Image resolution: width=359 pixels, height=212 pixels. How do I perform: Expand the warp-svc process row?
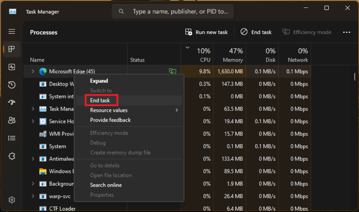[33, 196]
